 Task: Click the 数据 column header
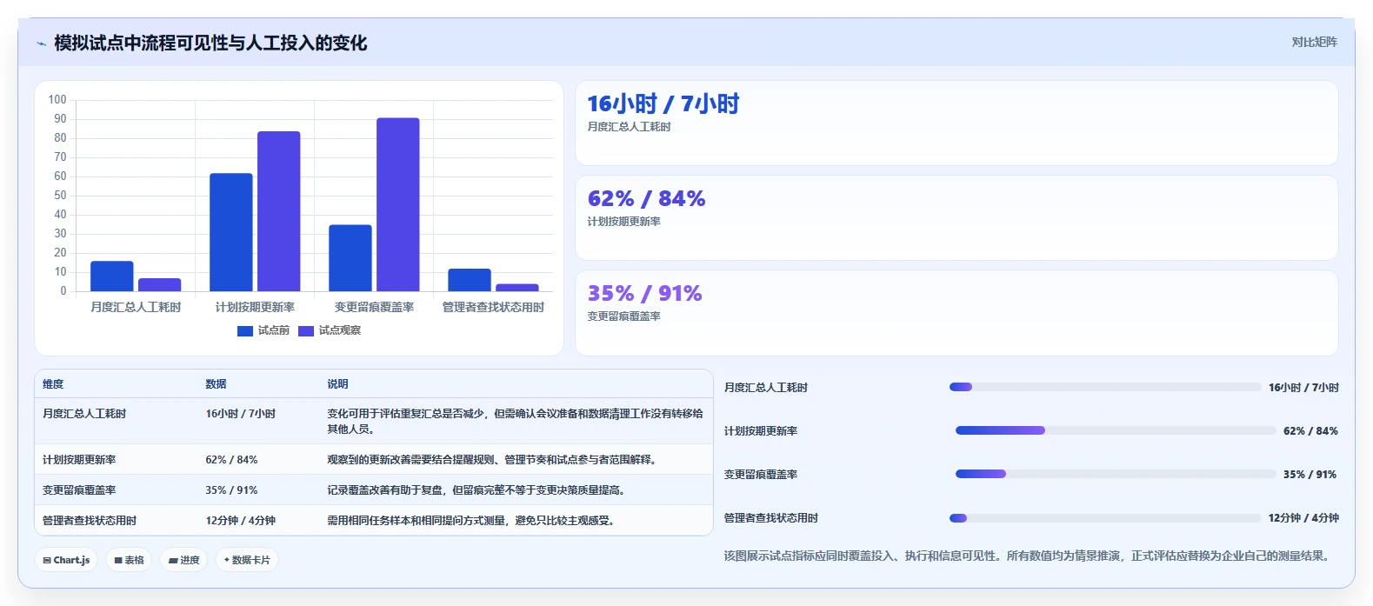pos(216,384)
